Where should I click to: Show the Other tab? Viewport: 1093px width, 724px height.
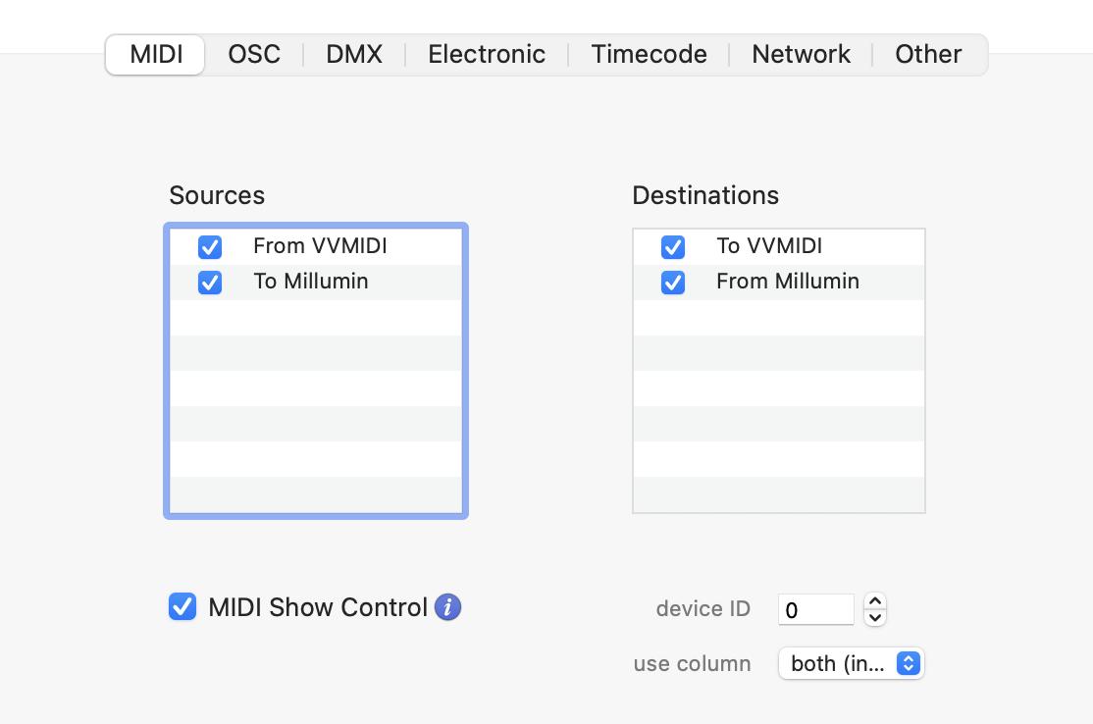(927, 54)
